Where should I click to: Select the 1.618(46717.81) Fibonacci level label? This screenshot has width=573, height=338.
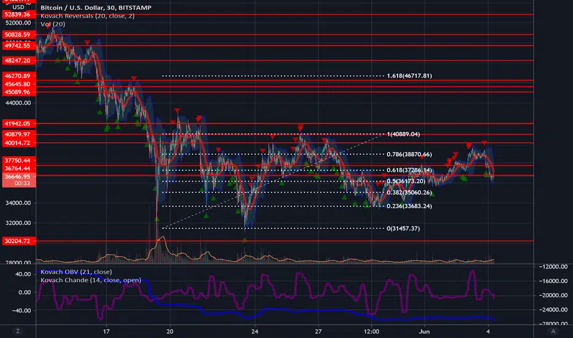[409, 76]
